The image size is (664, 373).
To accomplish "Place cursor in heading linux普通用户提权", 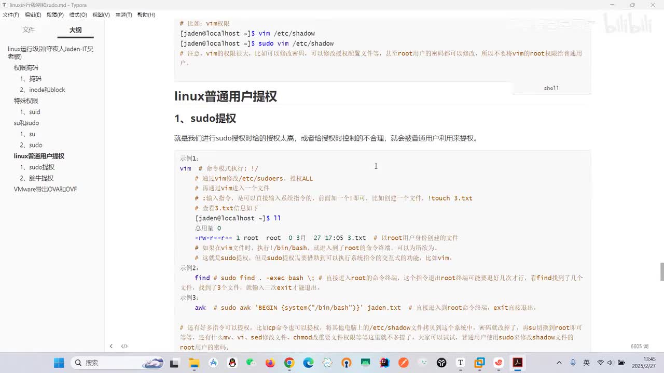I will (226, 96).
